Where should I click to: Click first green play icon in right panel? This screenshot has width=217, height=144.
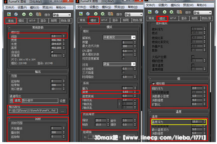pyautogui.click(x=164, y=12)
